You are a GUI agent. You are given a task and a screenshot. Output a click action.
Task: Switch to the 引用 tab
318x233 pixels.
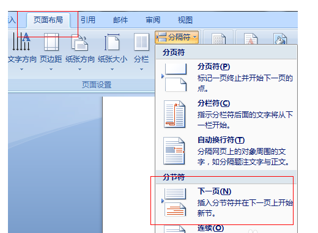coord(88,20)
